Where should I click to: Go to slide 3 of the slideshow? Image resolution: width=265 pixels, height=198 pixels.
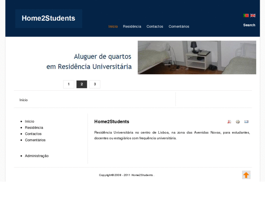pos(95,84)
